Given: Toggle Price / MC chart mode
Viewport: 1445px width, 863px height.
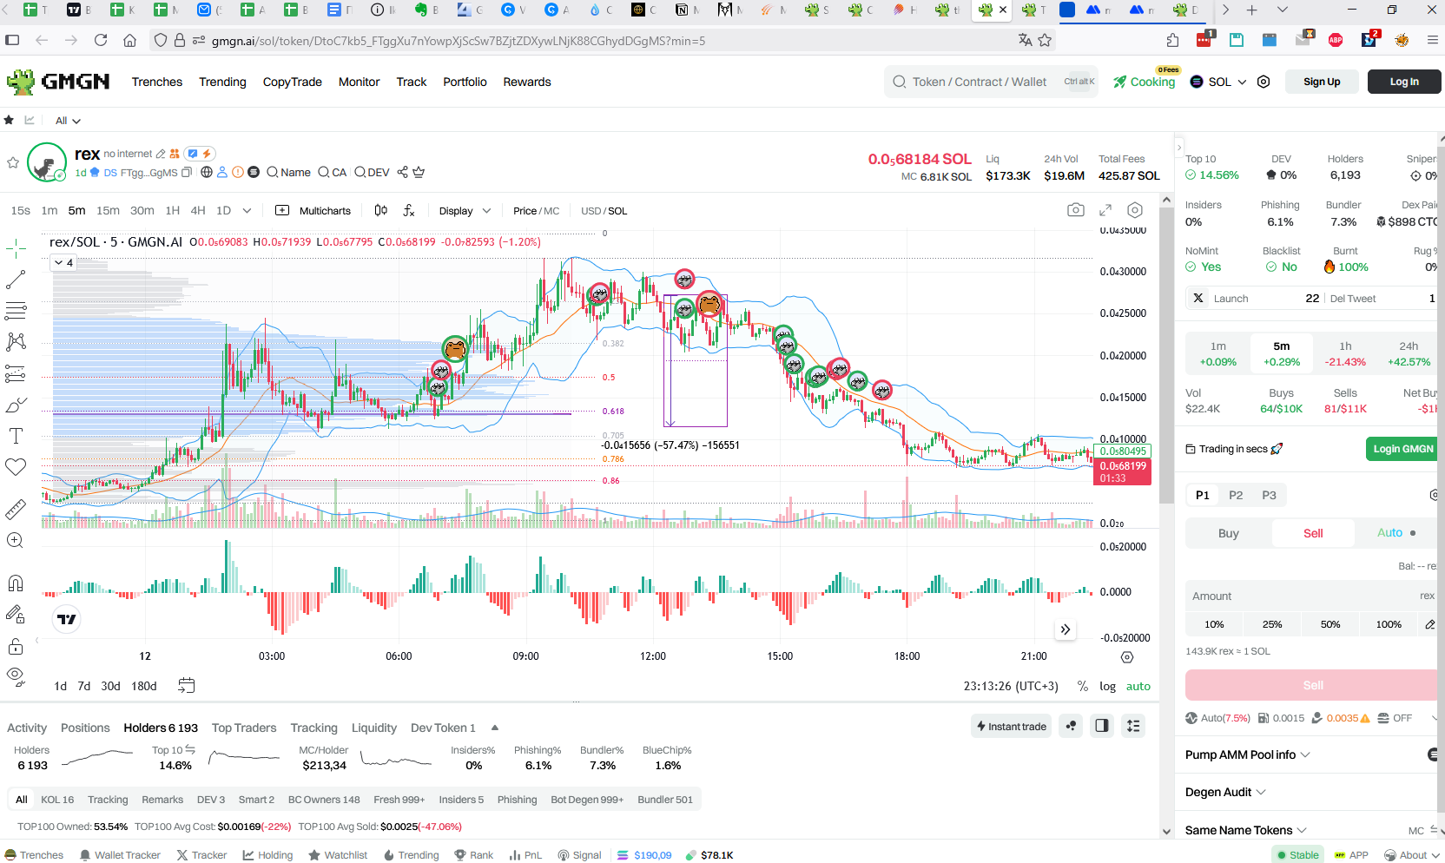Looking at the screenshot, I should [x=536, y=211].
